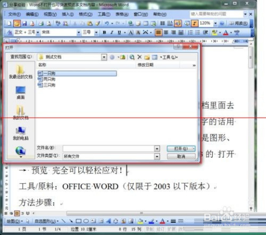Open the Style dropdown showing 正文 + 三号
Image resolution: width=266 pixels, height=235 pixels.
[38, 33]
